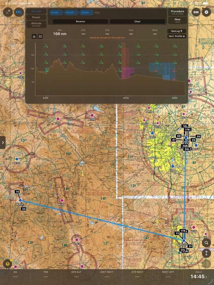Select the KCOS airport marker on map
The height and width of the screenshot is (285, 214).
click(184, 241)
